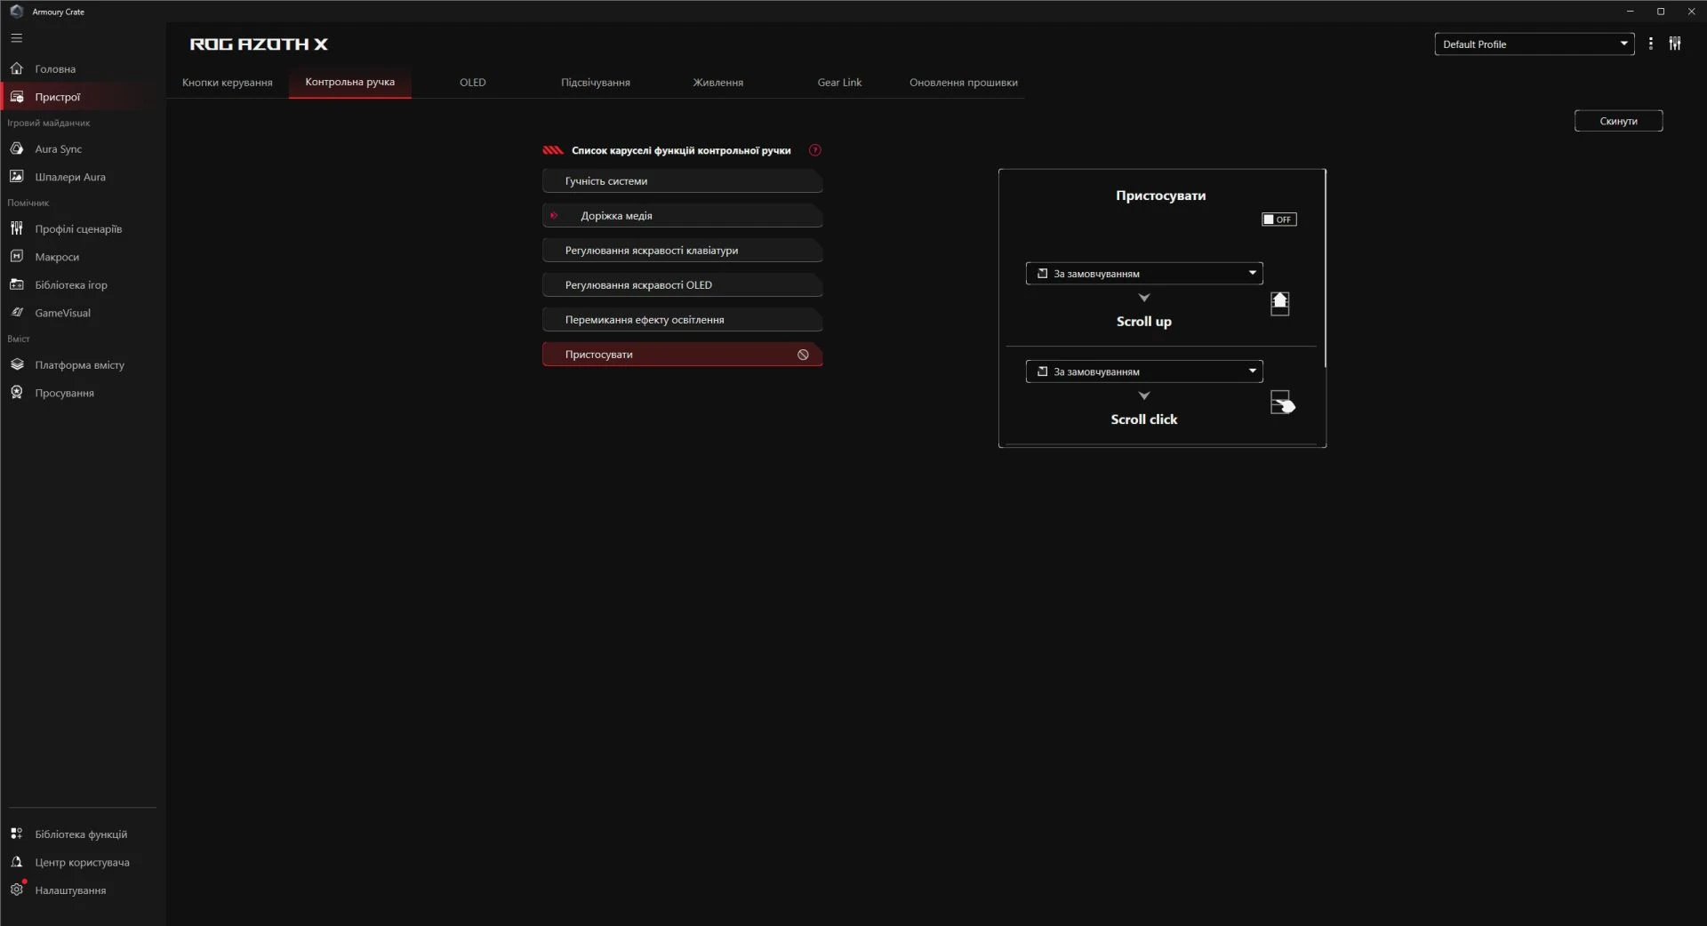The image size is (1707, 926).
Task: Select the Контрольна ручка tab
Action: tap(350, 82)
